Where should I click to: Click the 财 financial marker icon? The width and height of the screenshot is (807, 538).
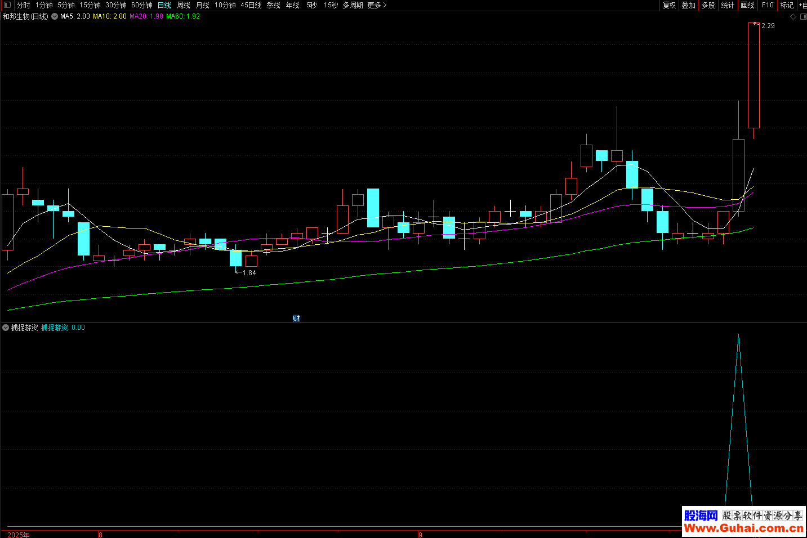point(296,319)
